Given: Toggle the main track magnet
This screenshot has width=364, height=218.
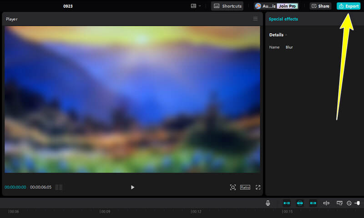Looking at the screenshot, I should (287, 203).
